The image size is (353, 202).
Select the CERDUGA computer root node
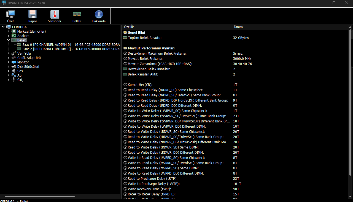coord(19,27)
